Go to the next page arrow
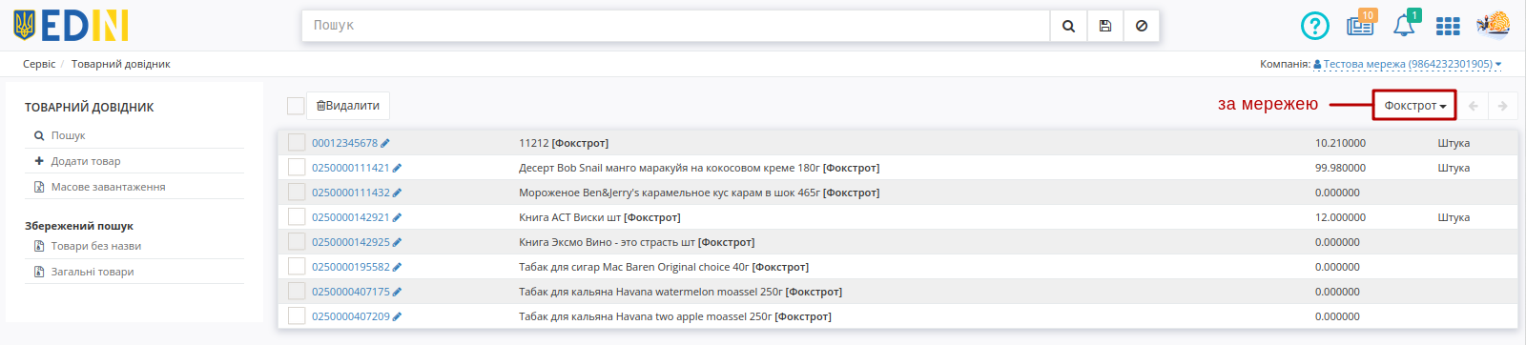1526x345 pixels. click(1503, 106)
